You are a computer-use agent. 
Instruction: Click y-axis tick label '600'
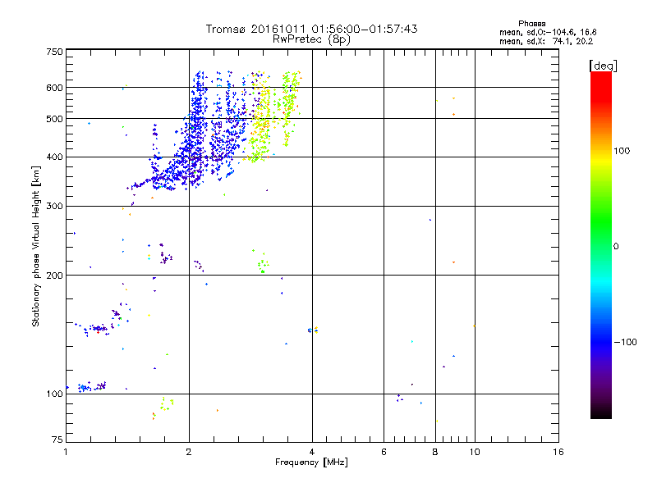[x=54, y=88]
